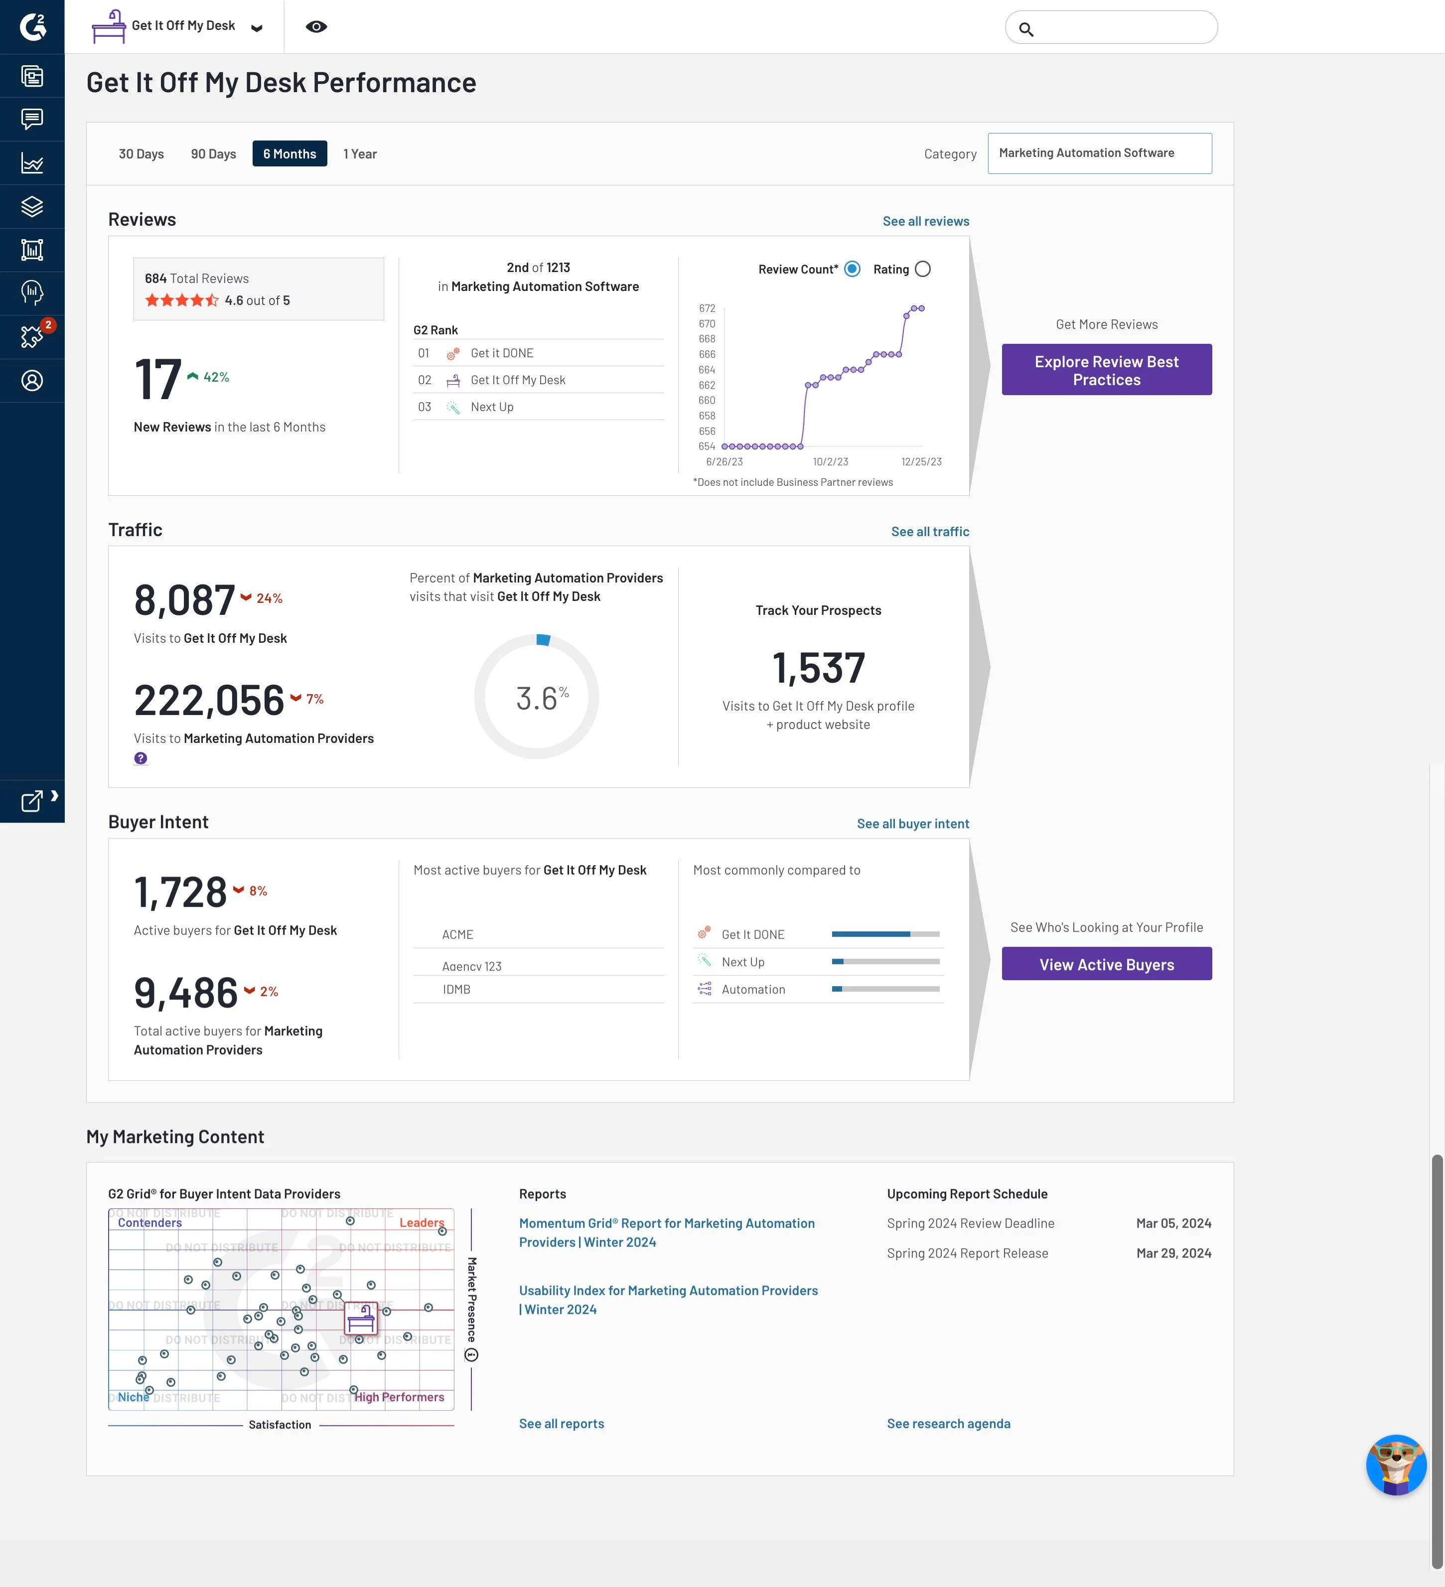
Task: Click the desk product marker on G2 Grid
Action: (x=361, y=1318)
